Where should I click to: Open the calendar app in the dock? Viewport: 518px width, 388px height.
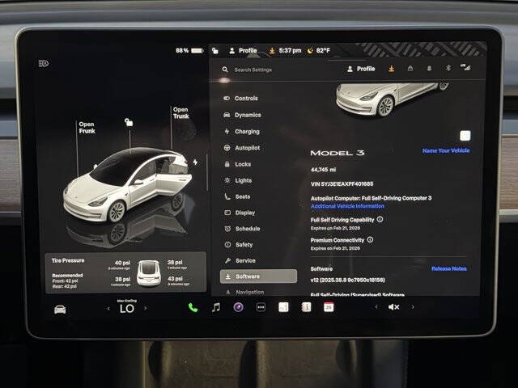tap(329, 307)
